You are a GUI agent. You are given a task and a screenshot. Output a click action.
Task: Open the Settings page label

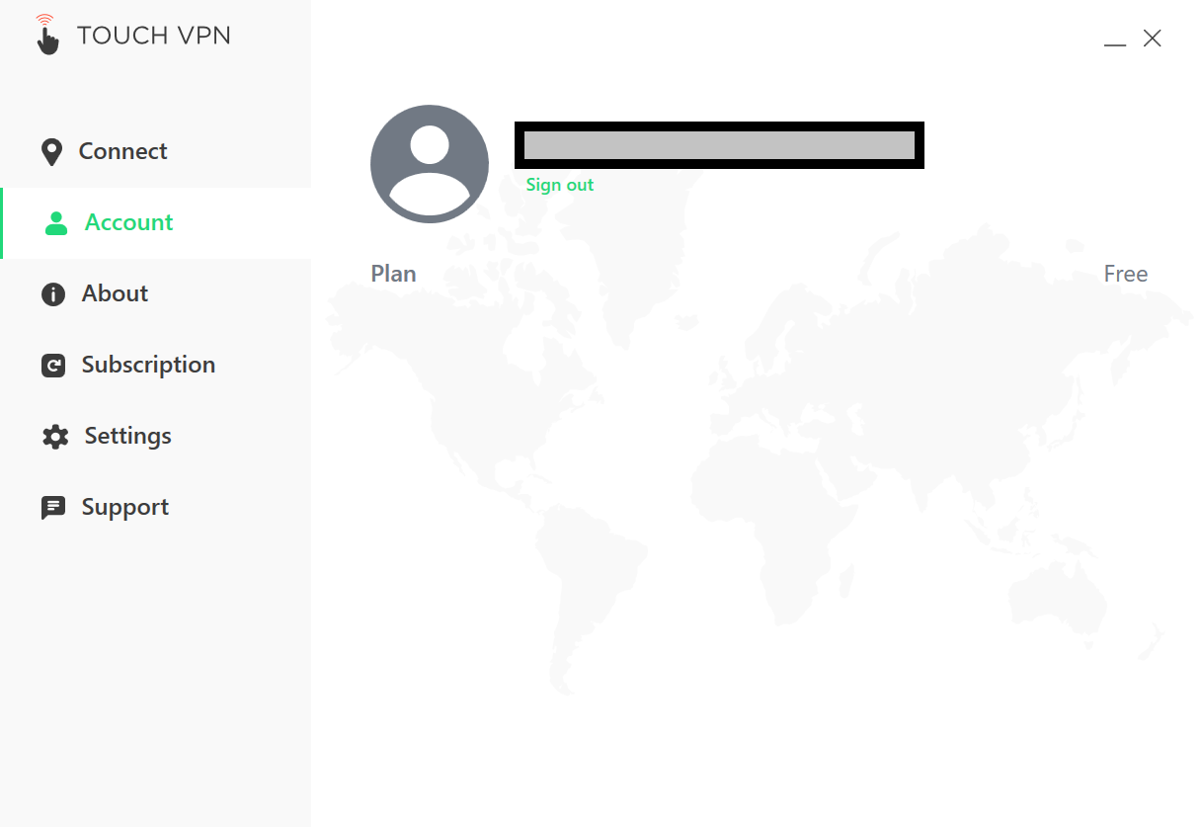[x=127, y=436]
